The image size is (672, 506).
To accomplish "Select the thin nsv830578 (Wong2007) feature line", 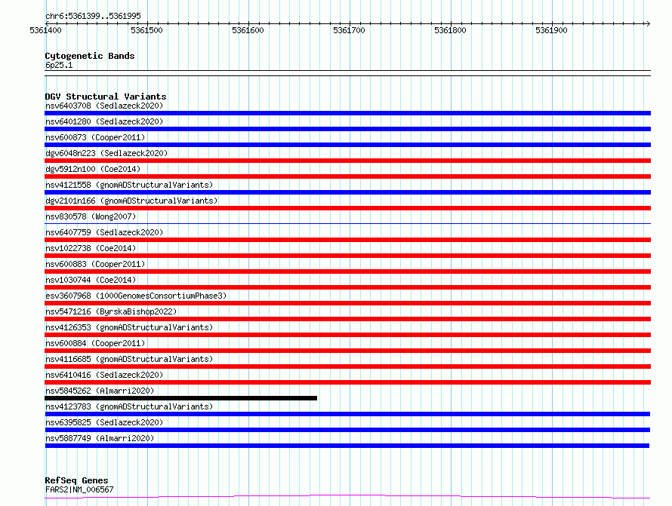I will click(347, 223).
